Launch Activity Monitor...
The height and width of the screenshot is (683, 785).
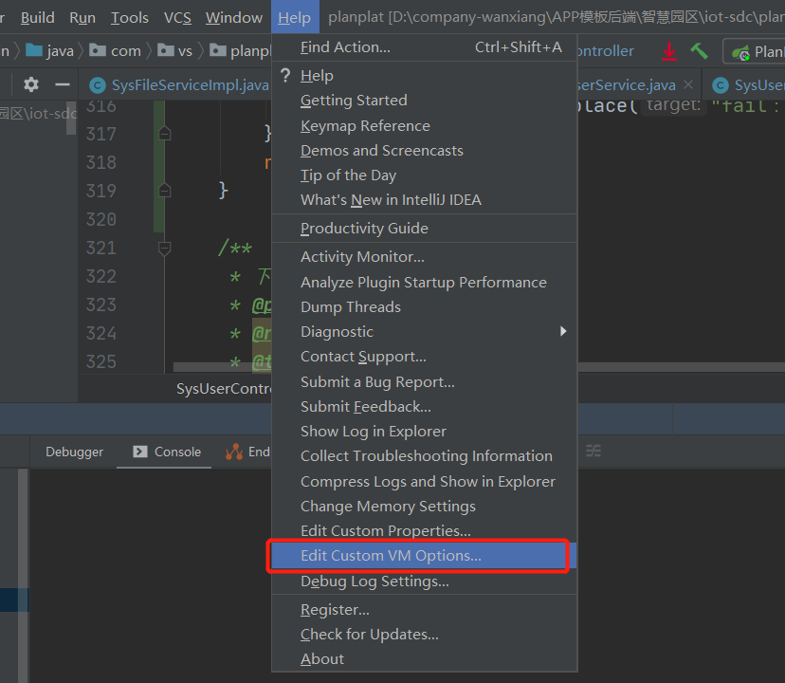click(424, 257)
